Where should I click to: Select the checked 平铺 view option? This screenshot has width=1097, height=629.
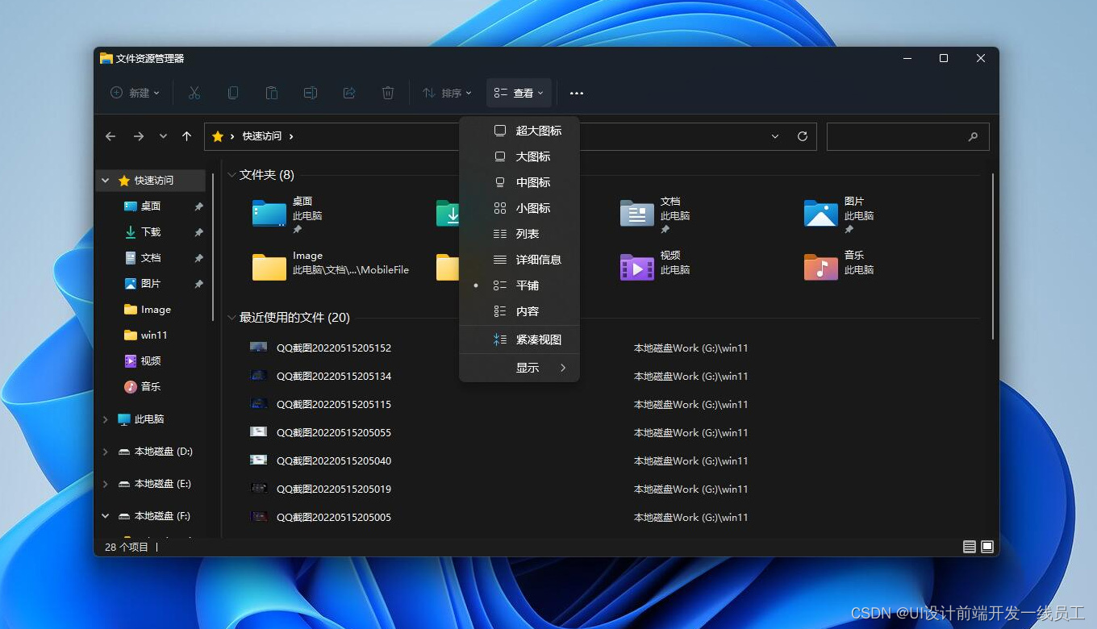(519, 285)
